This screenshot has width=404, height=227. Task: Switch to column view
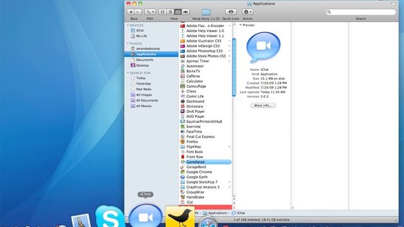click(x=178, y=12)
